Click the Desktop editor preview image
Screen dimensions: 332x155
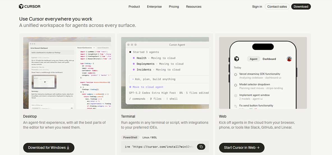pos(67,73)
